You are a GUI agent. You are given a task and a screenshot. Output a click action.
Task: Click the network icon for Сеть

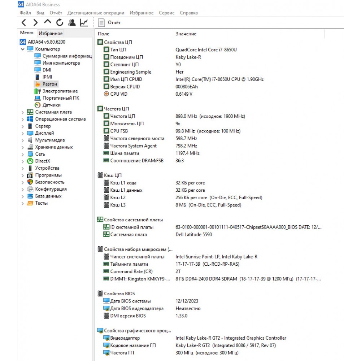coord(30,154)
